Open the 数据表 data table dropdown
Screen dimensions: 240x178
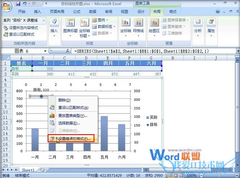coord(102,33)
